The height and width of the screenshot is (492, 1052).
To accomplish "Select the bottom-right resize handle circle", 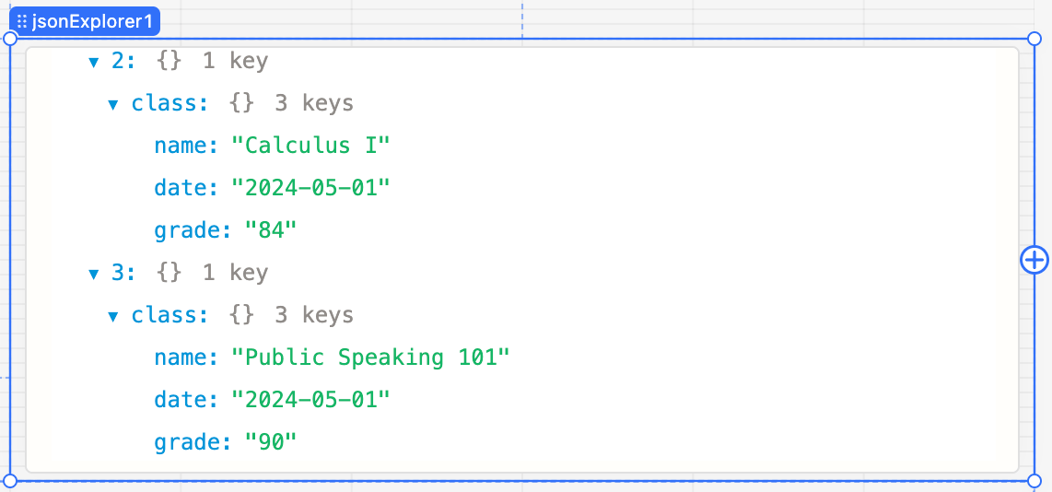I will tap(1034, 481).
